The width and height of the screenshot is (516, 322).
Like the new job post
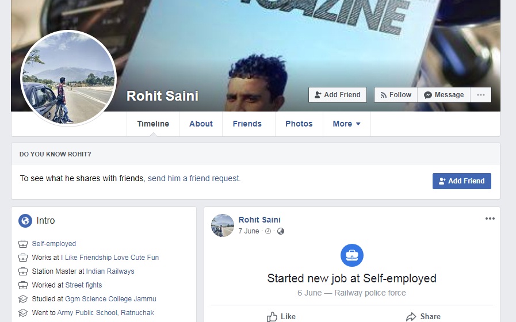click(x=281, y=317)
